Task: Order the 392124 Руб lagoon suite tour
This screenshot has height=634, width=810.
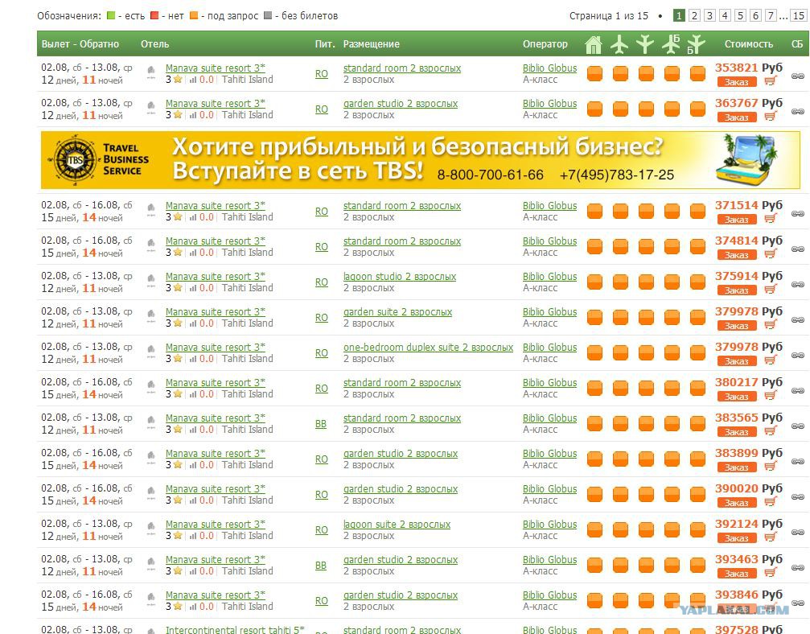Action: pyautogui.click(x=737, y=538)
